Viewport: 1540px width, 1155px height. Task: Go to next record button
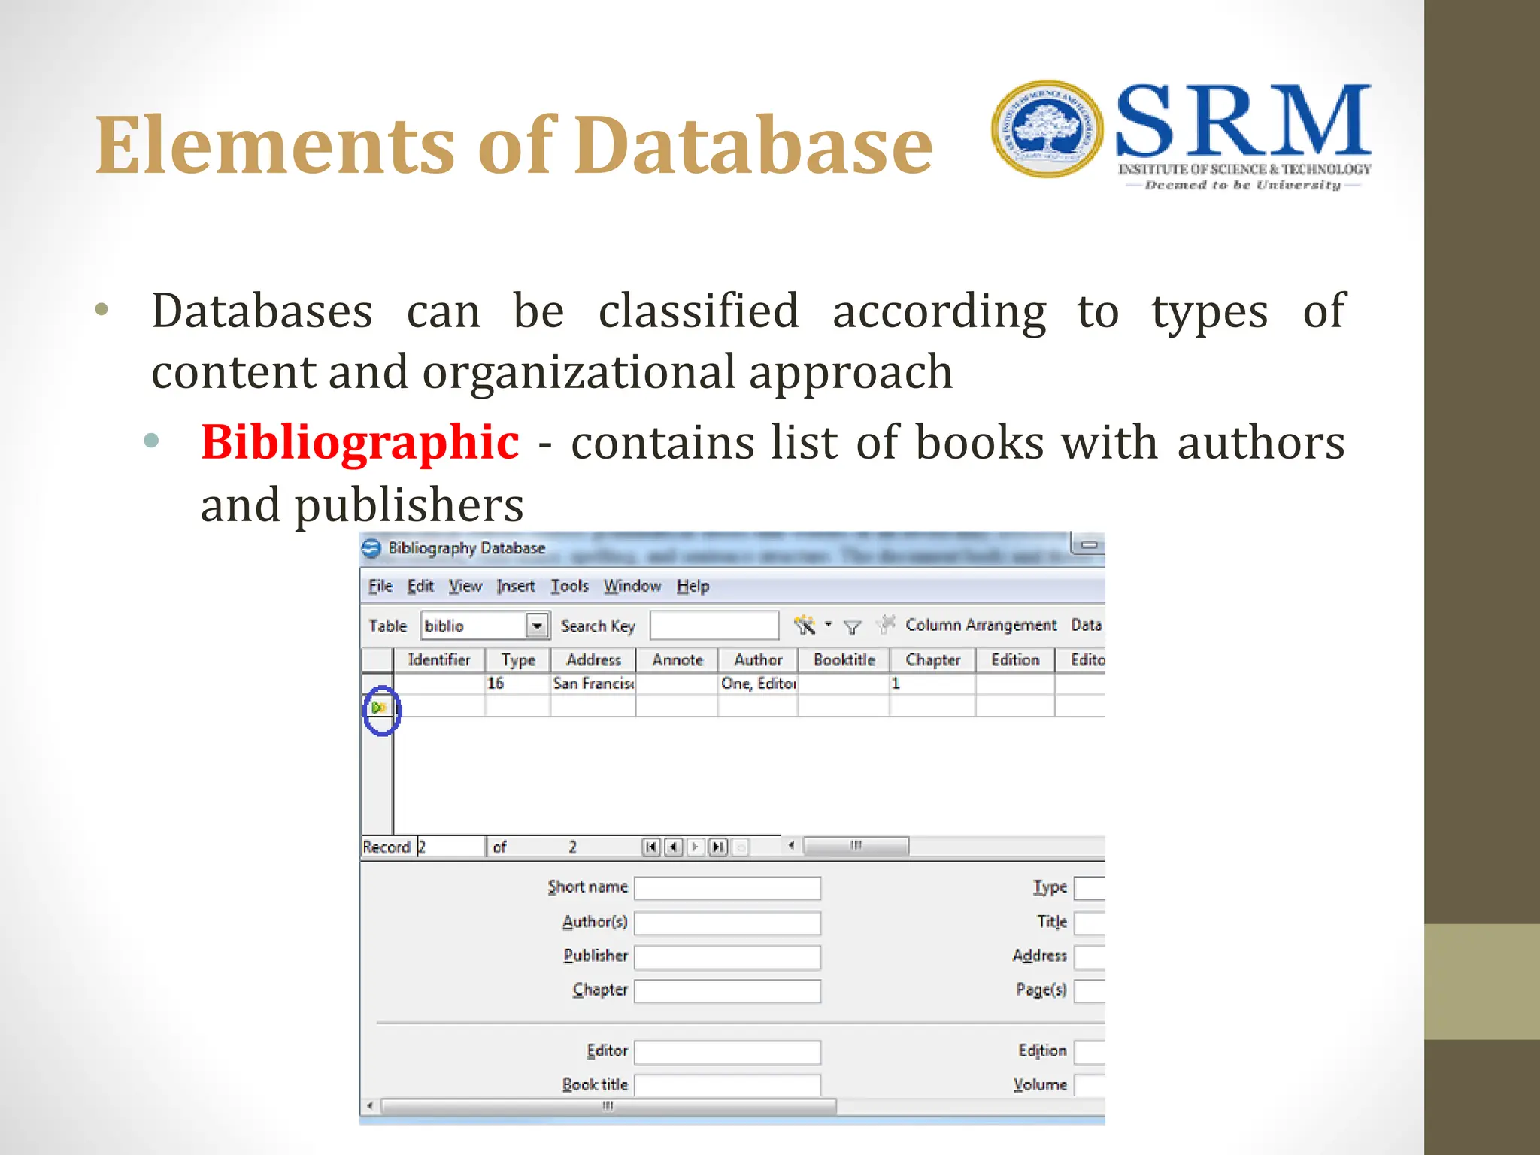pos(696,847)
